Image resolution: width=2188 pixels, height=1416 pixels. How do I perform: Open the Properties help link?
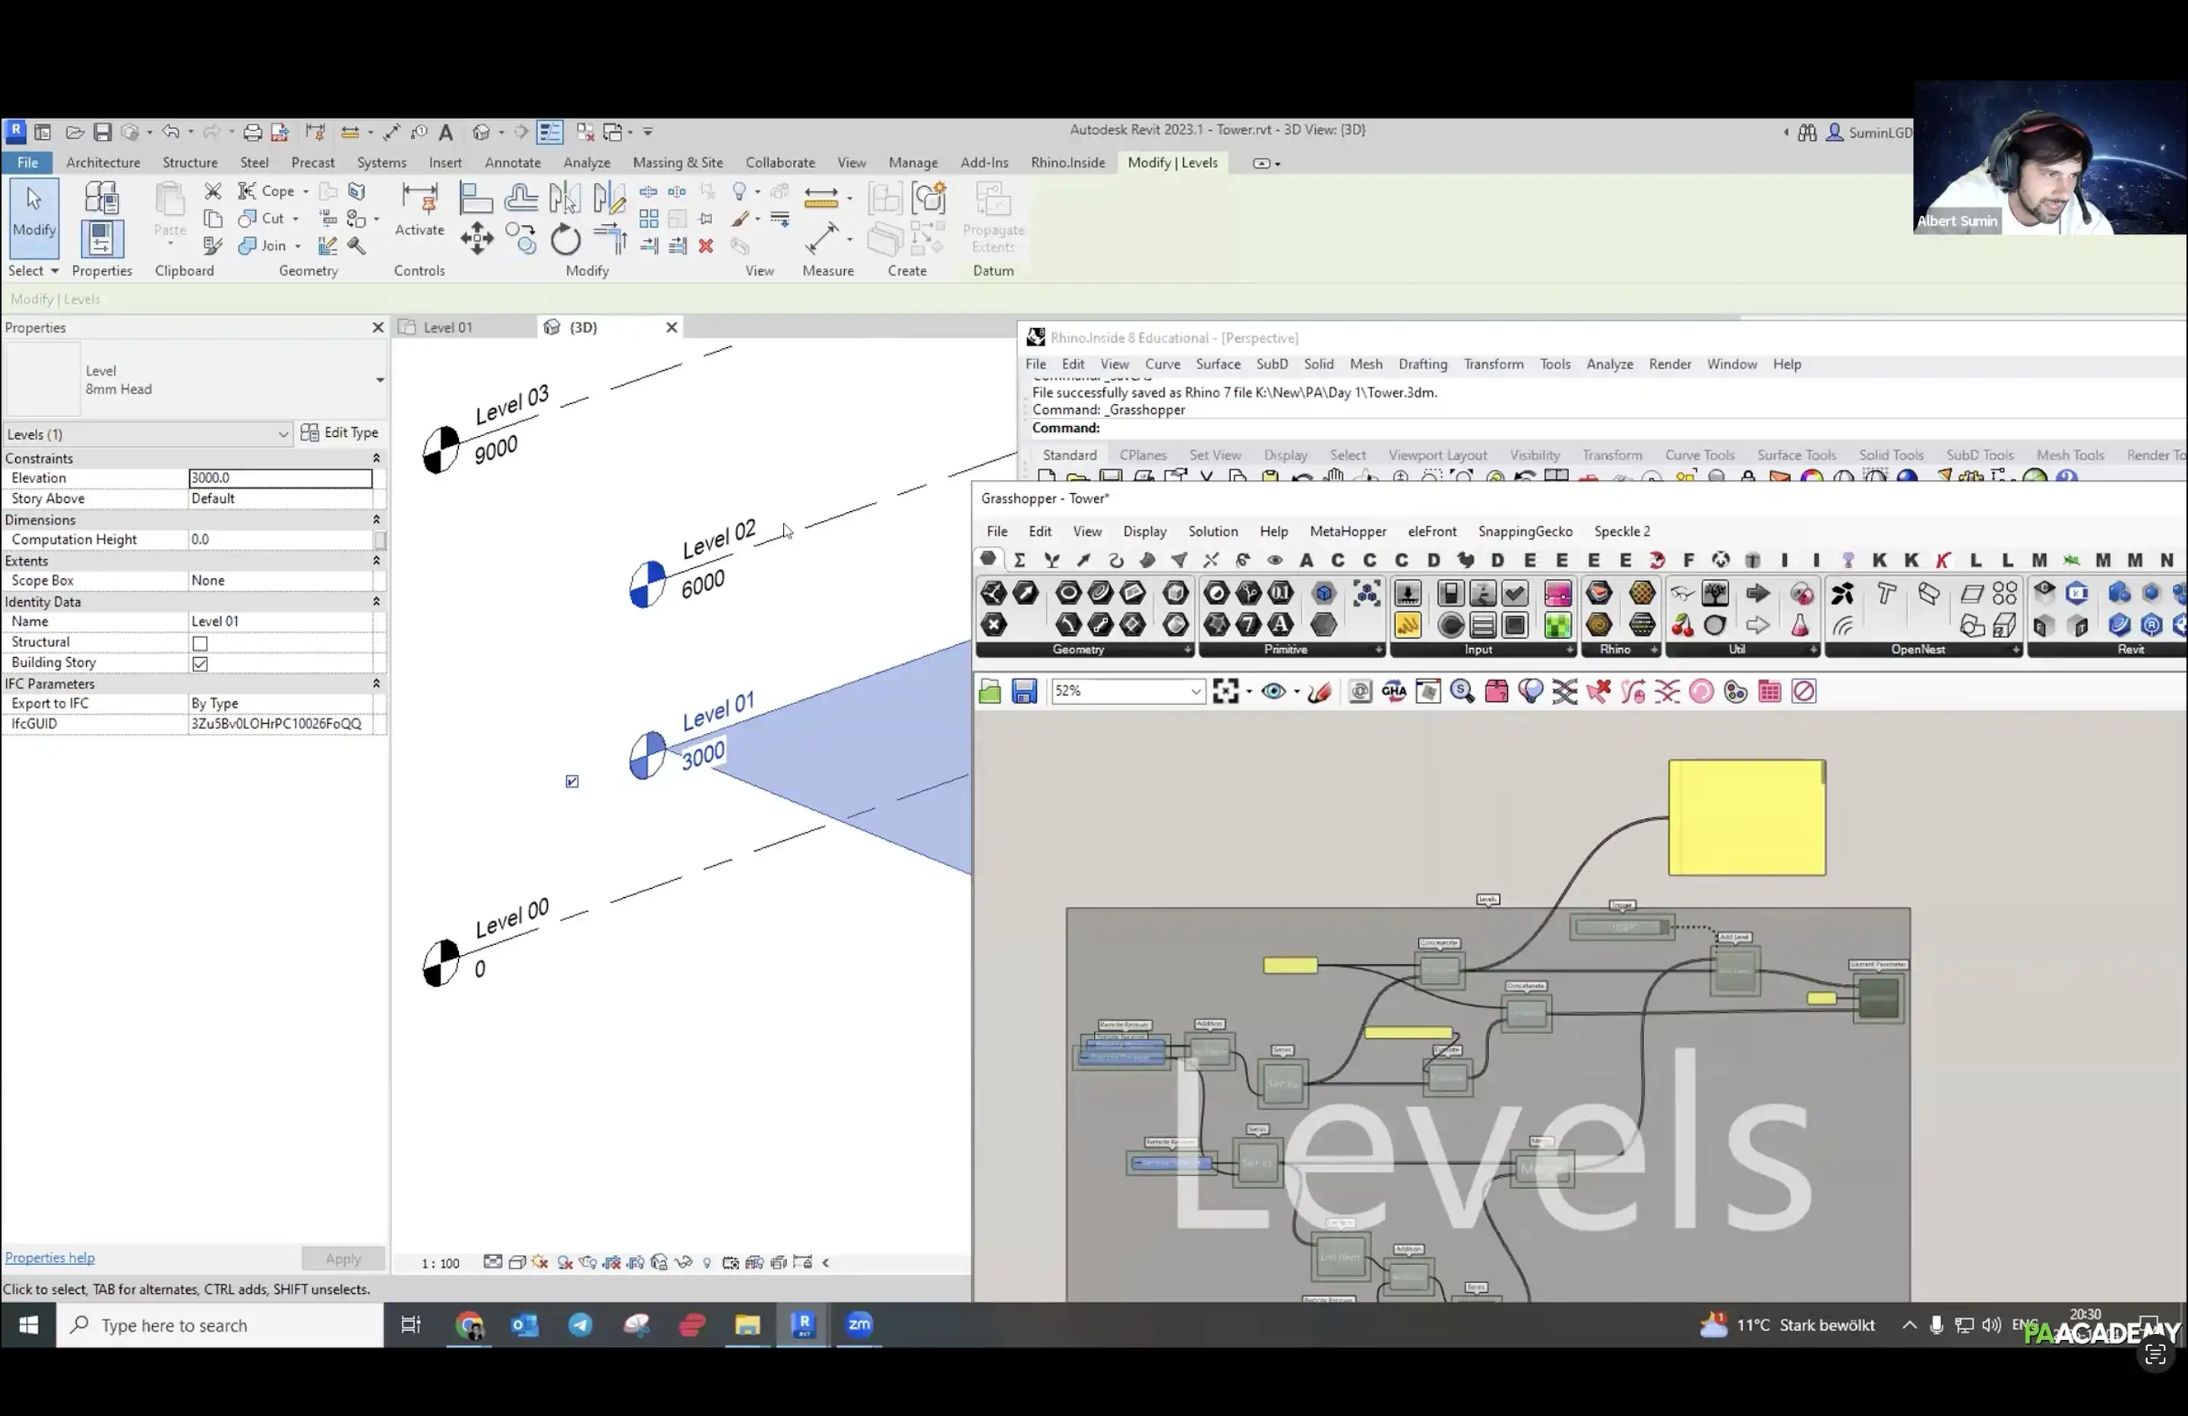[x=49, y=1258]
